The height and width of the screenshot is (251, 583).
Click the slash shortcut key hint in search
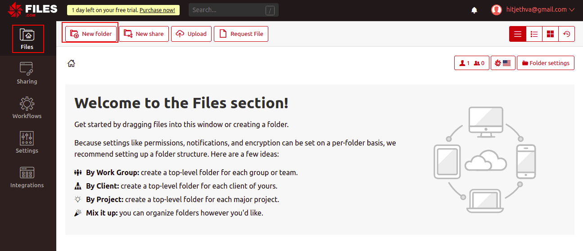[270, 10]
